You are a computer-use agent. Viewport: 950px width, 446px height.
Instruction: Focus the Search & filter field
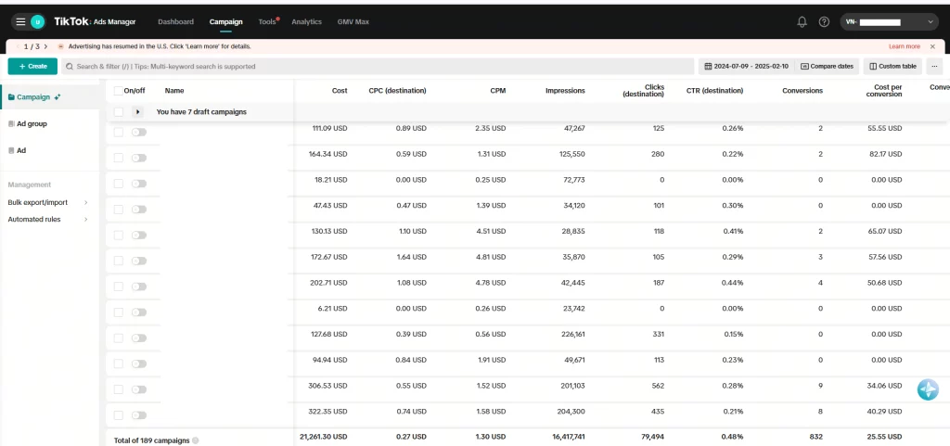tap(378, 67)
